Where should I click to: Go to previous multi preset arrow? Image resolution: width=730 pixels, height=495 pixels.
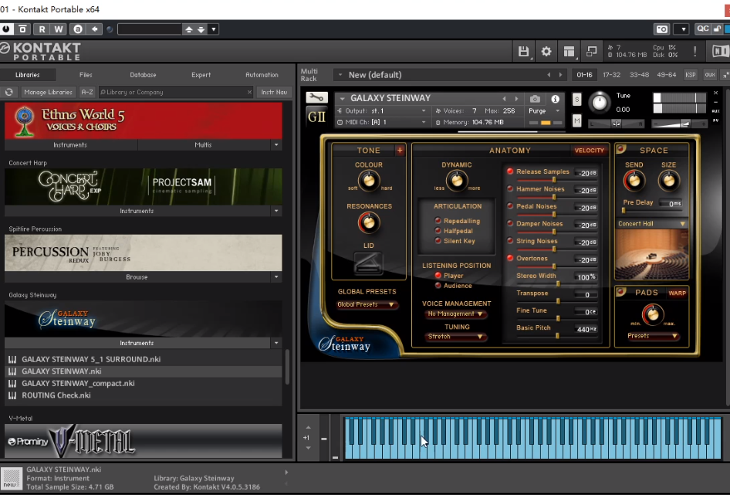(x=549, y=75)
